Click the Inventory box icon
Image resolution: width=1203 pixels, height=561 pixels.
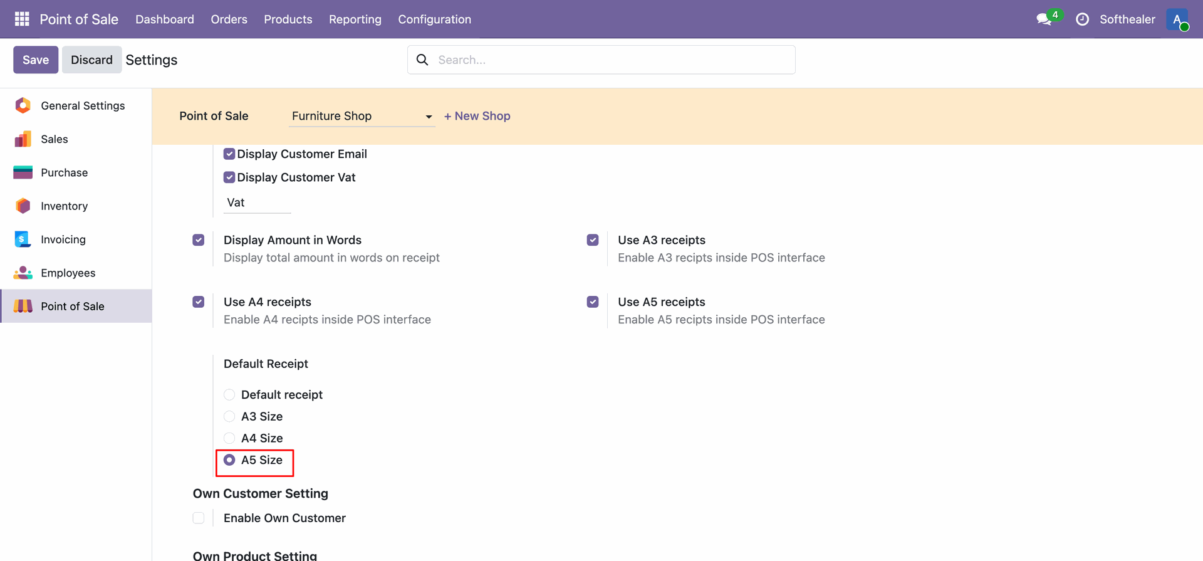[23, 206]
